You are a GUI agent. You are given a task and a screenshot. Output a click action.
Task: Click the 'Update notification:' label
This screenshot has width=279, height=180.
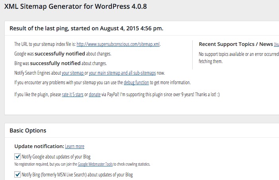click(39, 146)
